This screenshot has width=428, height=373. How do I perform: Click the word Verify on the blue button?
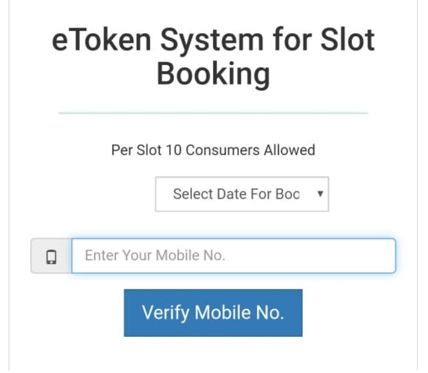pyautogui.click(x=165, y=313)
